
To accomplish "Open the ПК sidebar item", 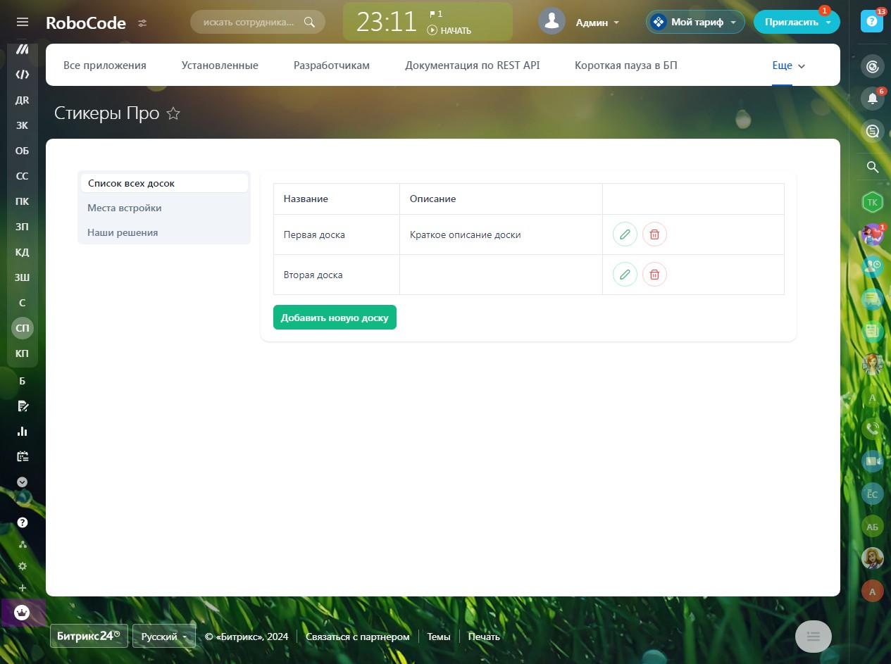I will (x=23, y=201).
